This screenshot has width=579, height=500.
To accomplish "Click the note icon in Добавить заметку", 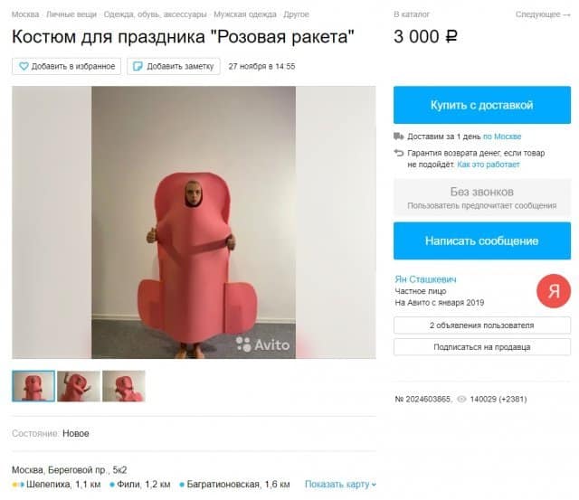I will click(x=138, y=66).
